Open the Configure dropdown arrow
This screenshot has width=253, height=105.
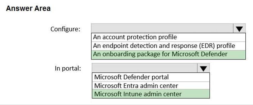[x=239, y=29]
